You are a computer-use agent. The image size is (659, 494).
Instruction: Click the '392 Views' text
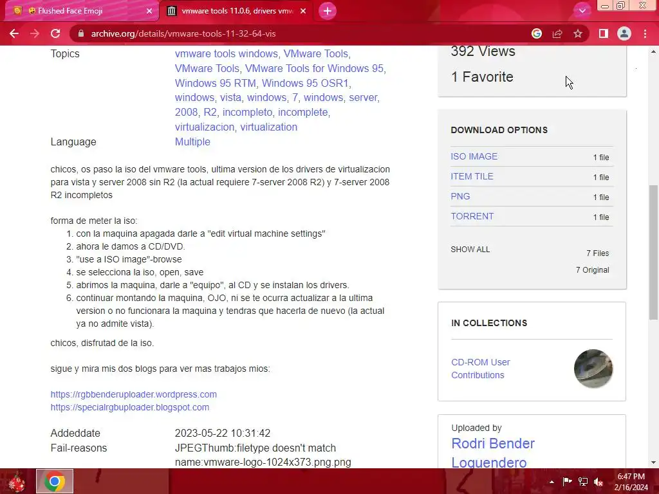(483, 51)
